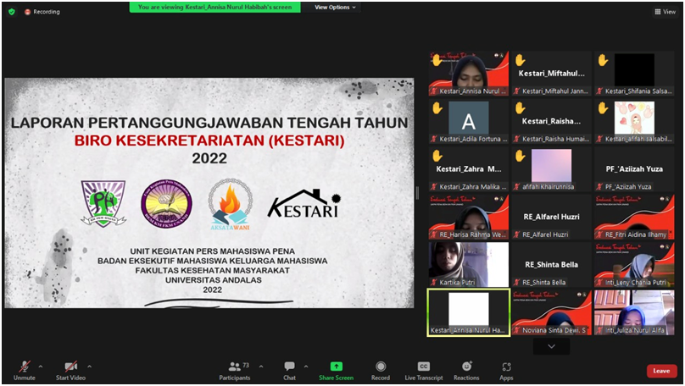Image resolution: width=685 pixels, height=386 pixels.
Task: Select Kestari_Raisha Humai video tile
Action: [x=551, y=121]
